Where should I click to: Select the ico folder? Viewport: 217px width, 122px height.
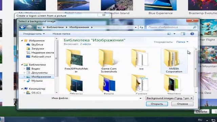141,60
